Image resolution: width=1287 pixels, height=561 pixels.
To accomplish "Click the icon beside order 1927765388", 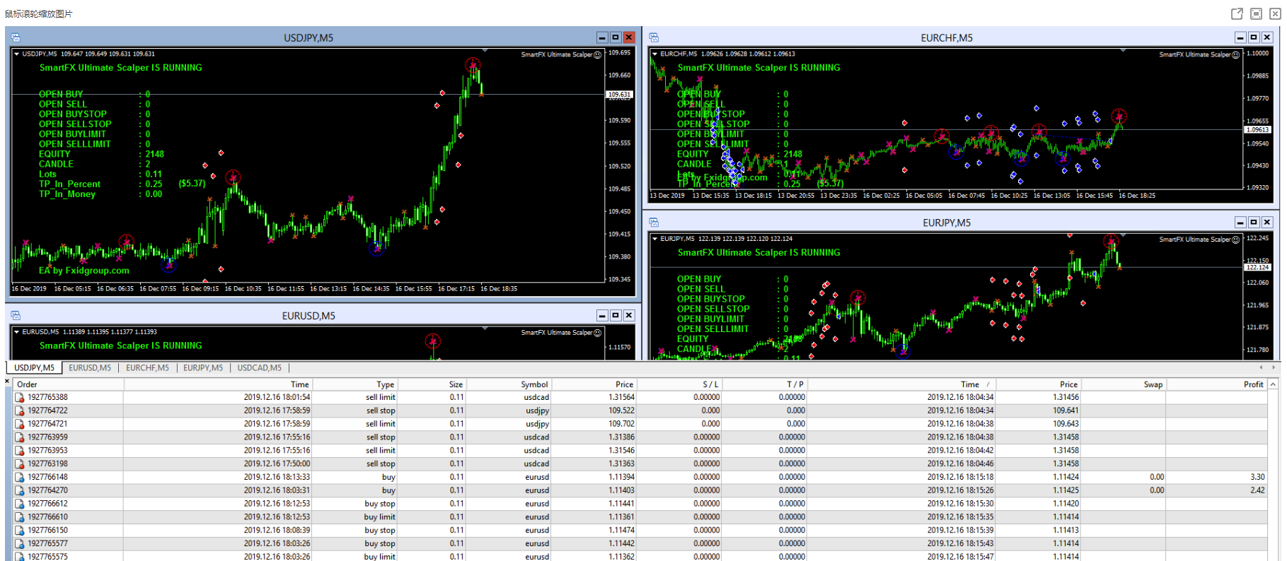I will tap(20, 398).
